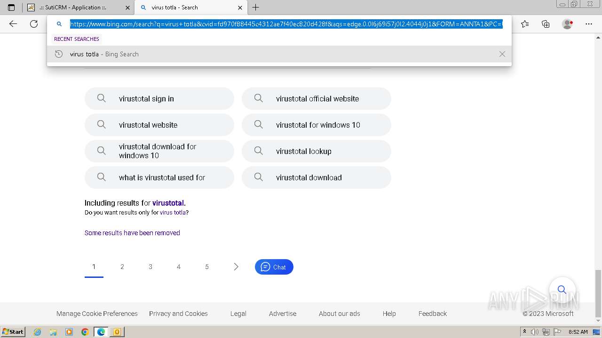The height and width of the screenshot is (338, 602).
Task: Open media player taskbar icon
Action: pos(69,332)
